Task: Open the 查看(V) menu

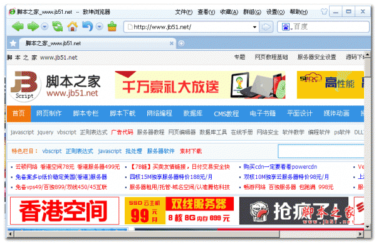Action: (206, 12)
